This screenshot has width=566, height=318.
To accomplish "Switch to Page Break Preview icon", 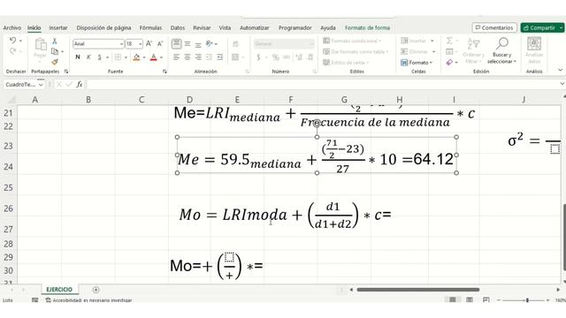I will click(486, 300).
